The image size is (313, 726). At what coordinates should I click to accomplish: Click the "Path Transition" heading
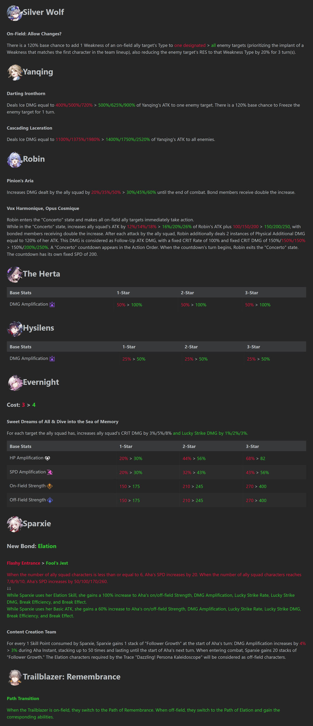(x=23, y=698)
